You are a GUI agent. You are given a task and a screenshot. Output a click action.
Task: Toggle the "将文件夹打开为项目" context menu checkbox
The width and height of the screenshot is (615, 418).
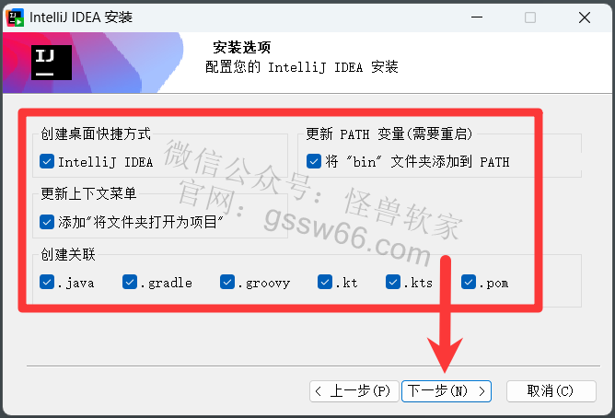pyautogui.click(x=47, y=222)
